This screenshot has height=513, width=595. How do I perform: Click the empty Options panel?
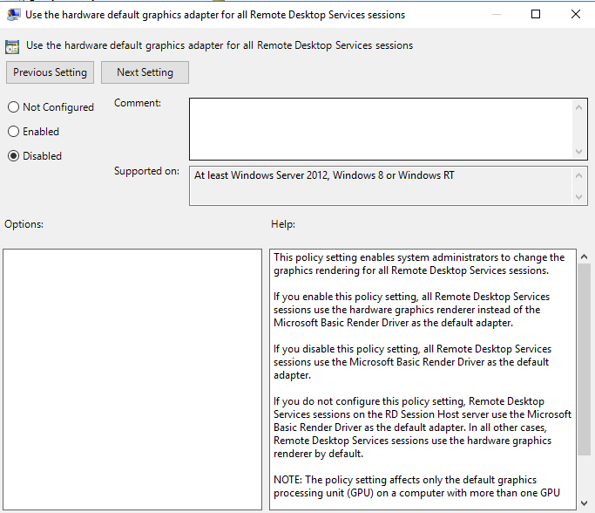click(x=132, y=380)
